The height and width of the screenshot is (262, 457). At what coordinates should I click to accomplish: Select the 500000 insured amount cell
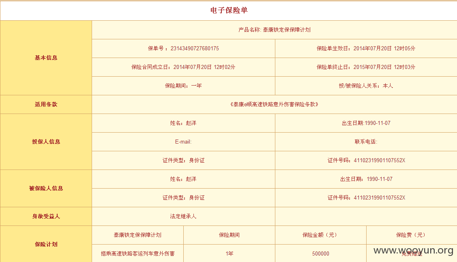tap(321, 253)
